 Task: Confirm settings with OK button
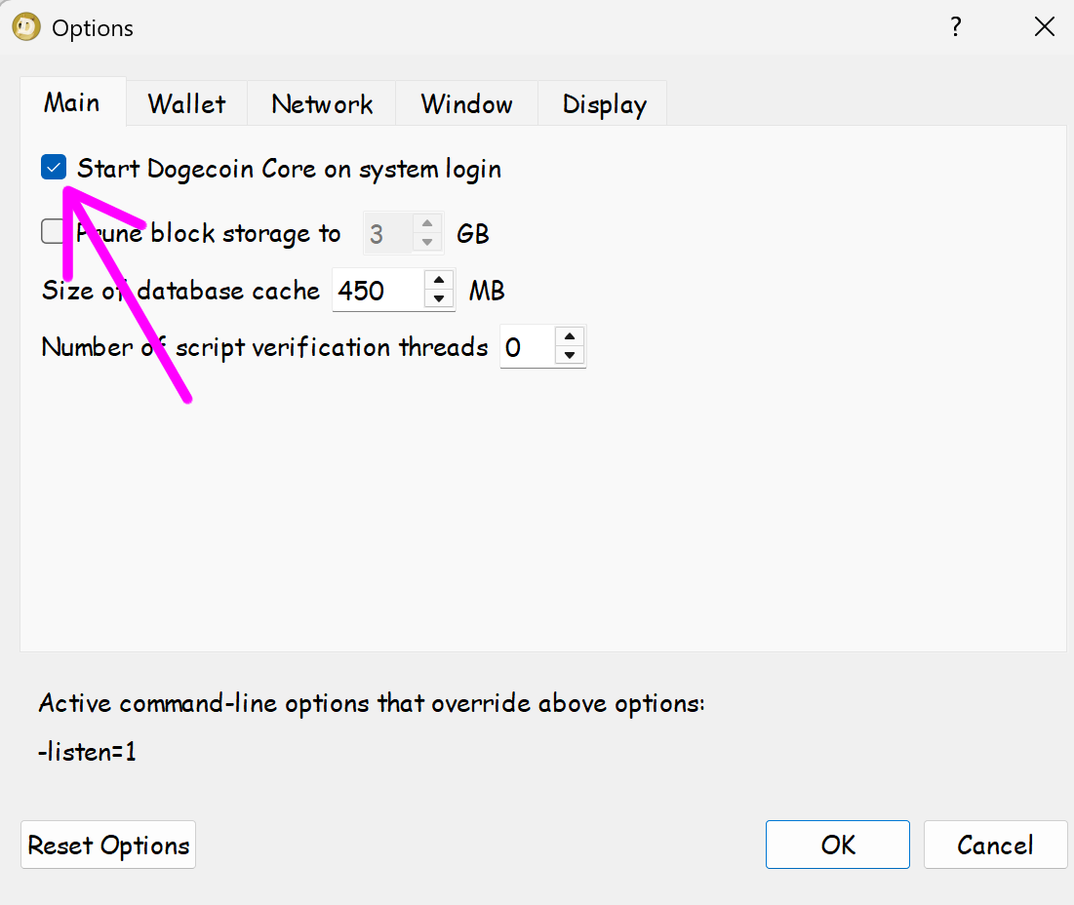838,845
